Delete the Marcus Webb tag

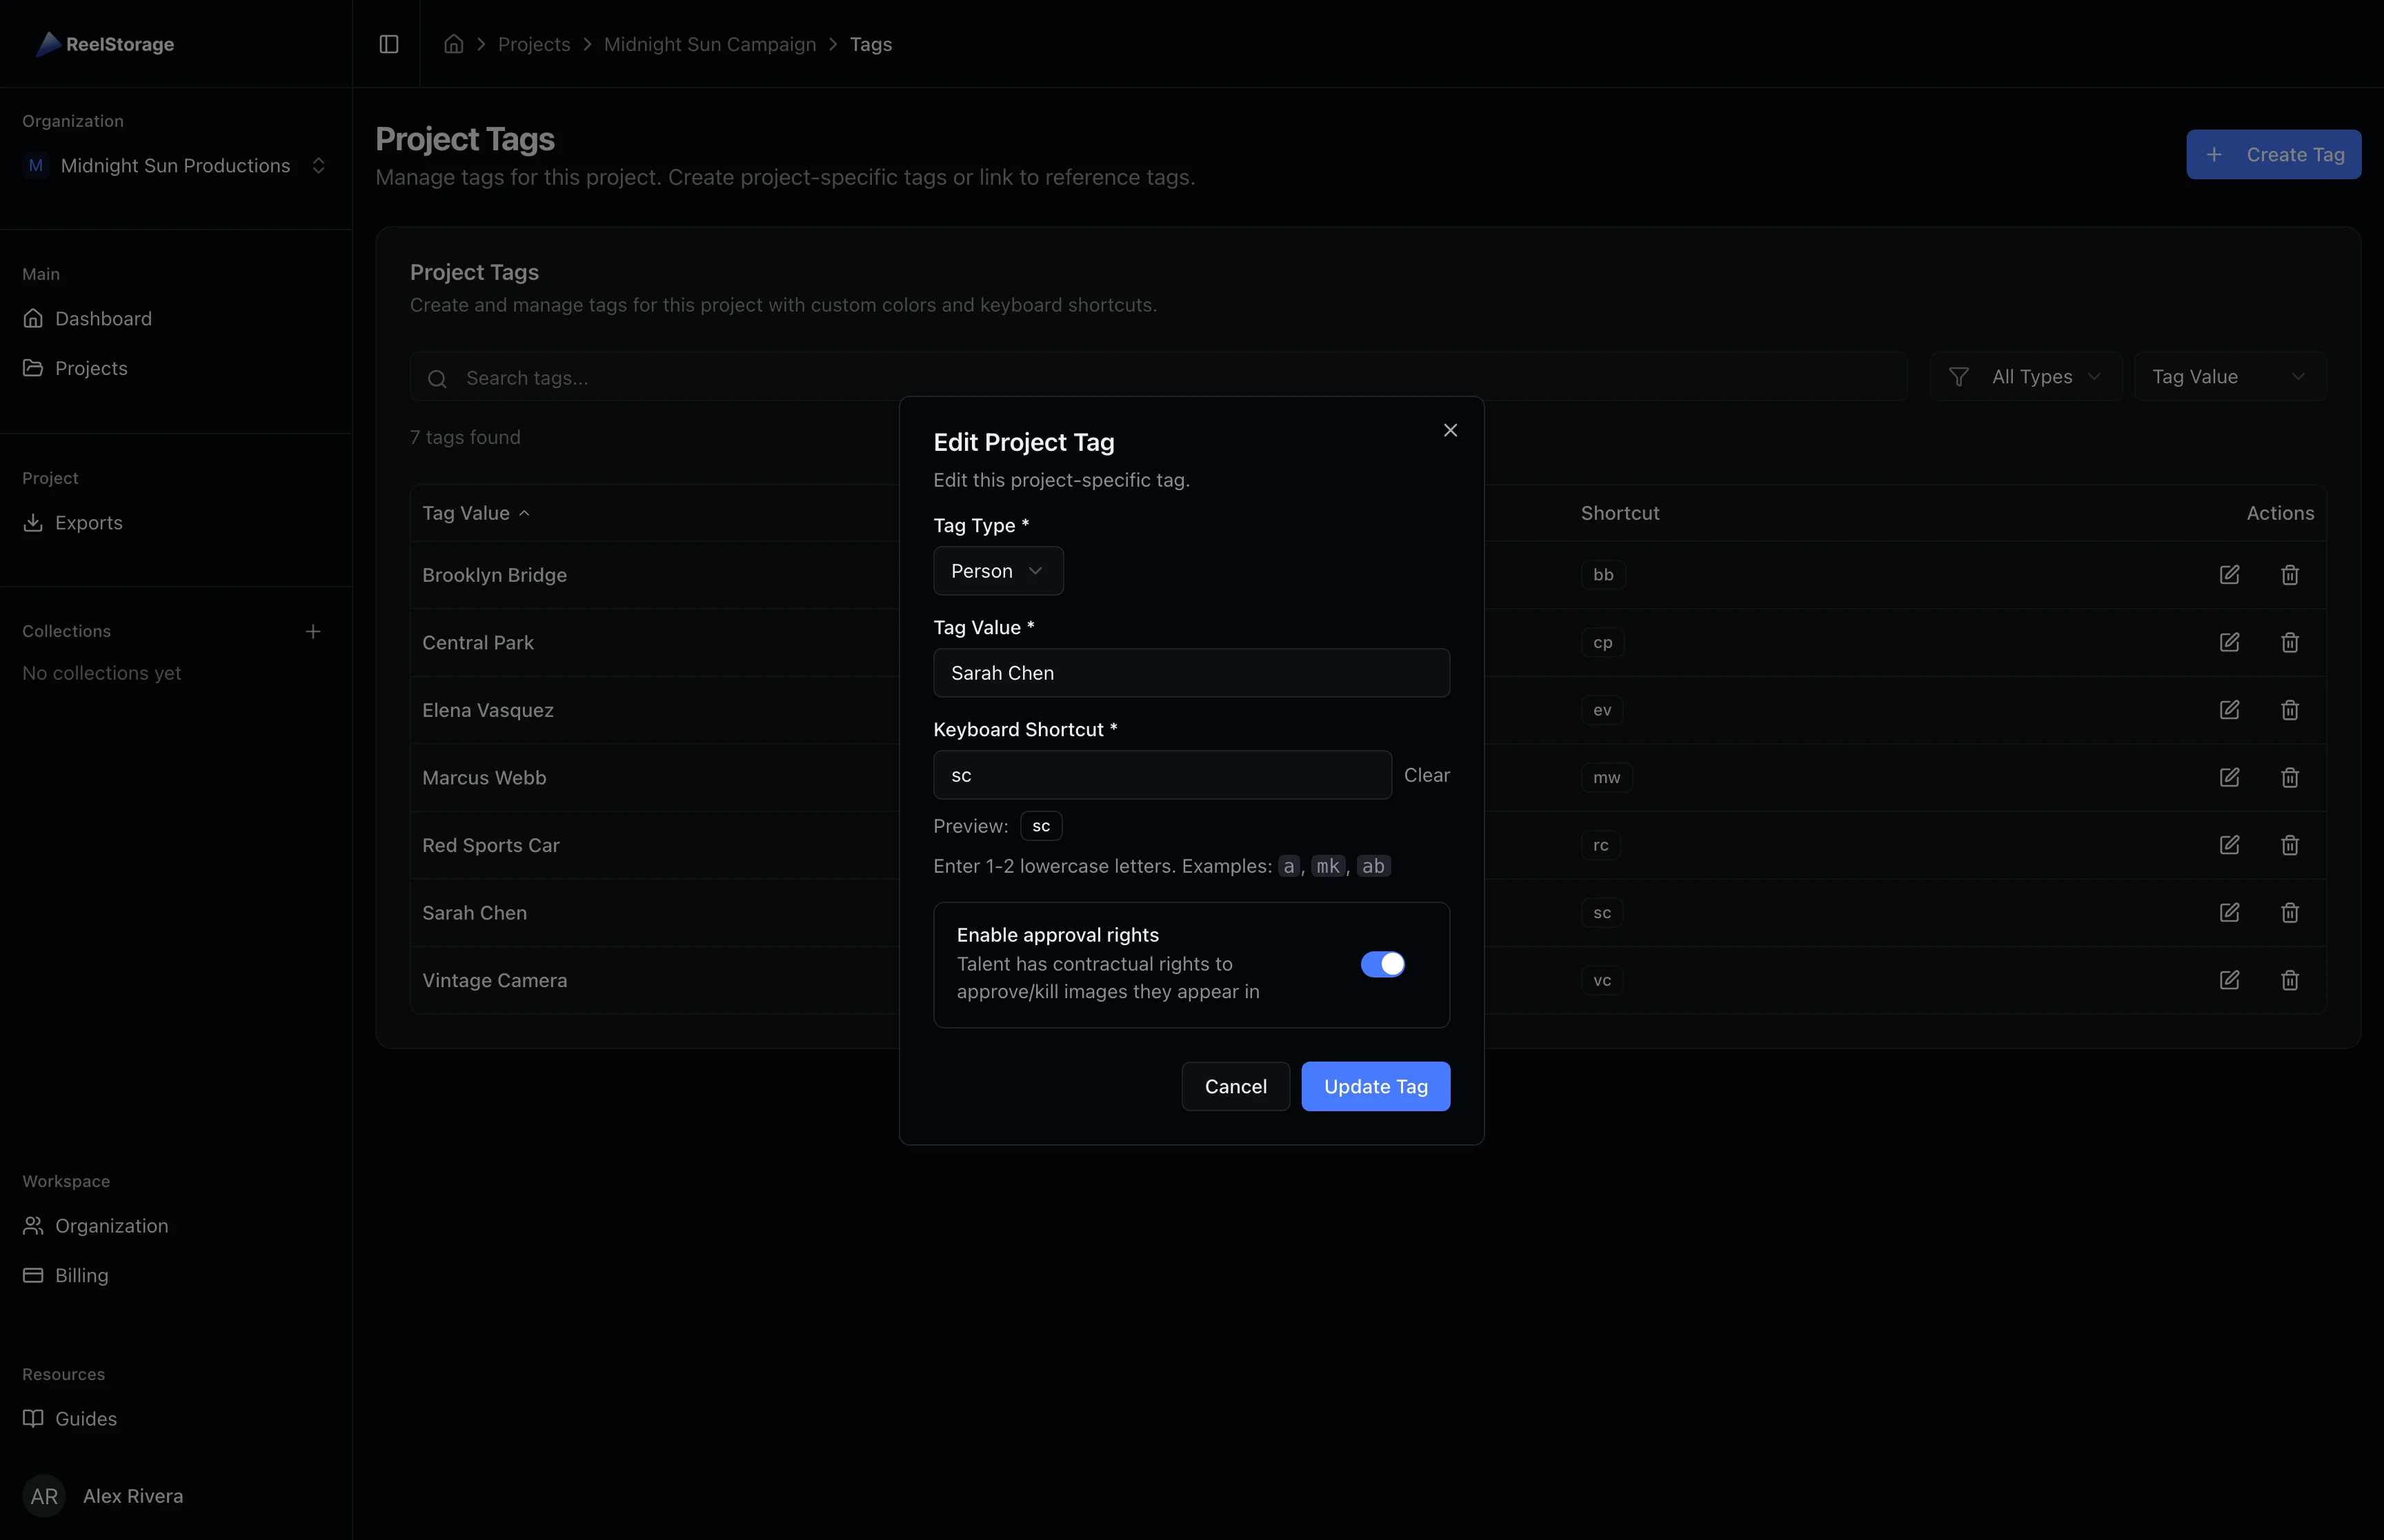(2290, 777)
